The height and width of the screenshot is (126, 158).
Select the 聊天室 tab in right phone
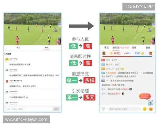(x=121, y=48)
